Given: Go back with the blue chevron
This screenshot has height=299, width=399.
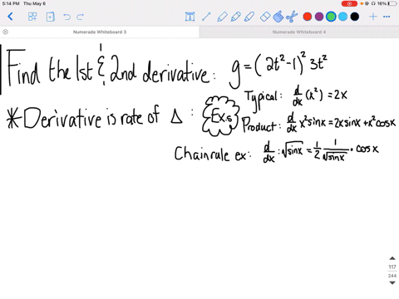Looking at the screenshot, I should point(10,17).
